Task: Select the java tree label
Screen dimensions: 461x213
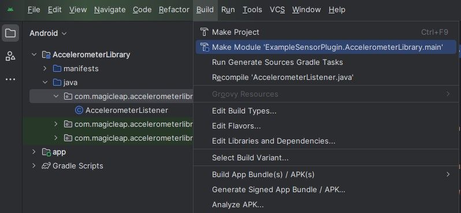Action: coord(70,83)
